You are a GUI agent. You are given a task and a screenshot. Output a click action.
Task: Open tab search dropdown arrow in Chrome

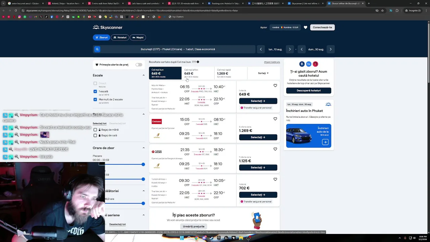[x=4, y=3]
